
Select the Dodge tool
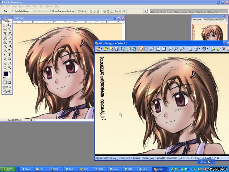point(10,50)
